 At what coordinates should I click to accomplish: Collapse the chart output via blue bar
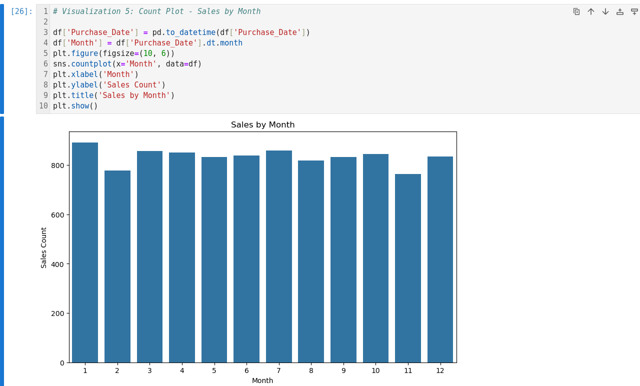2,250
